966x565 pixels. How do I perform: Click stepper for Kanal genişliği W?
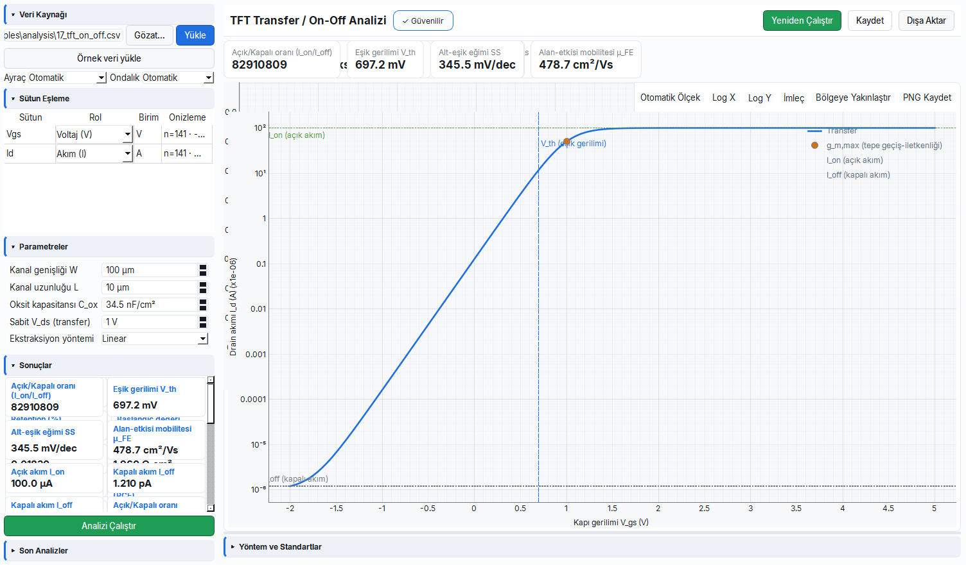click(203, 270)
